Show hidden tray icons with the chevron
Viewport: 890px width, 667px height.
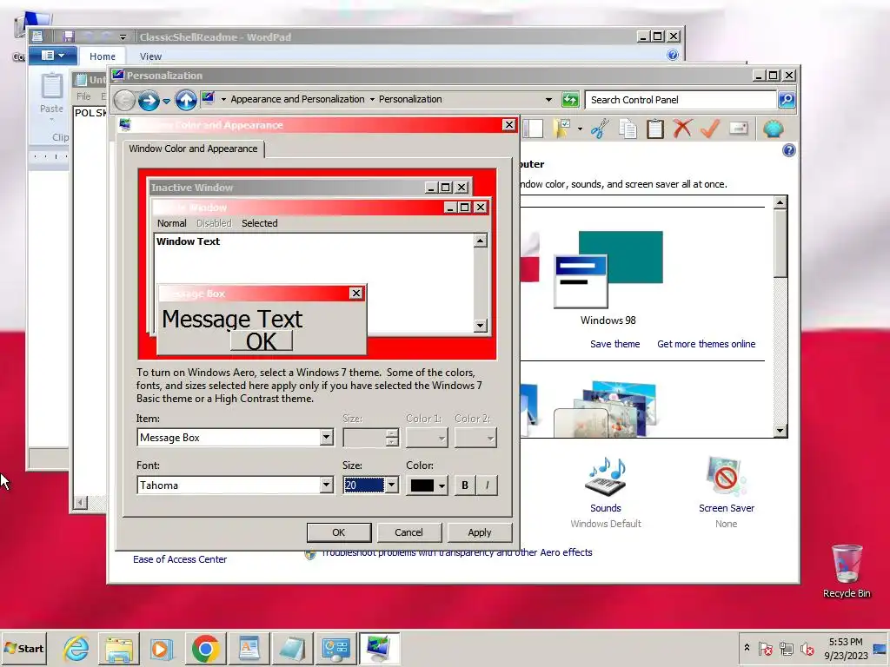(x=747, y=648)
